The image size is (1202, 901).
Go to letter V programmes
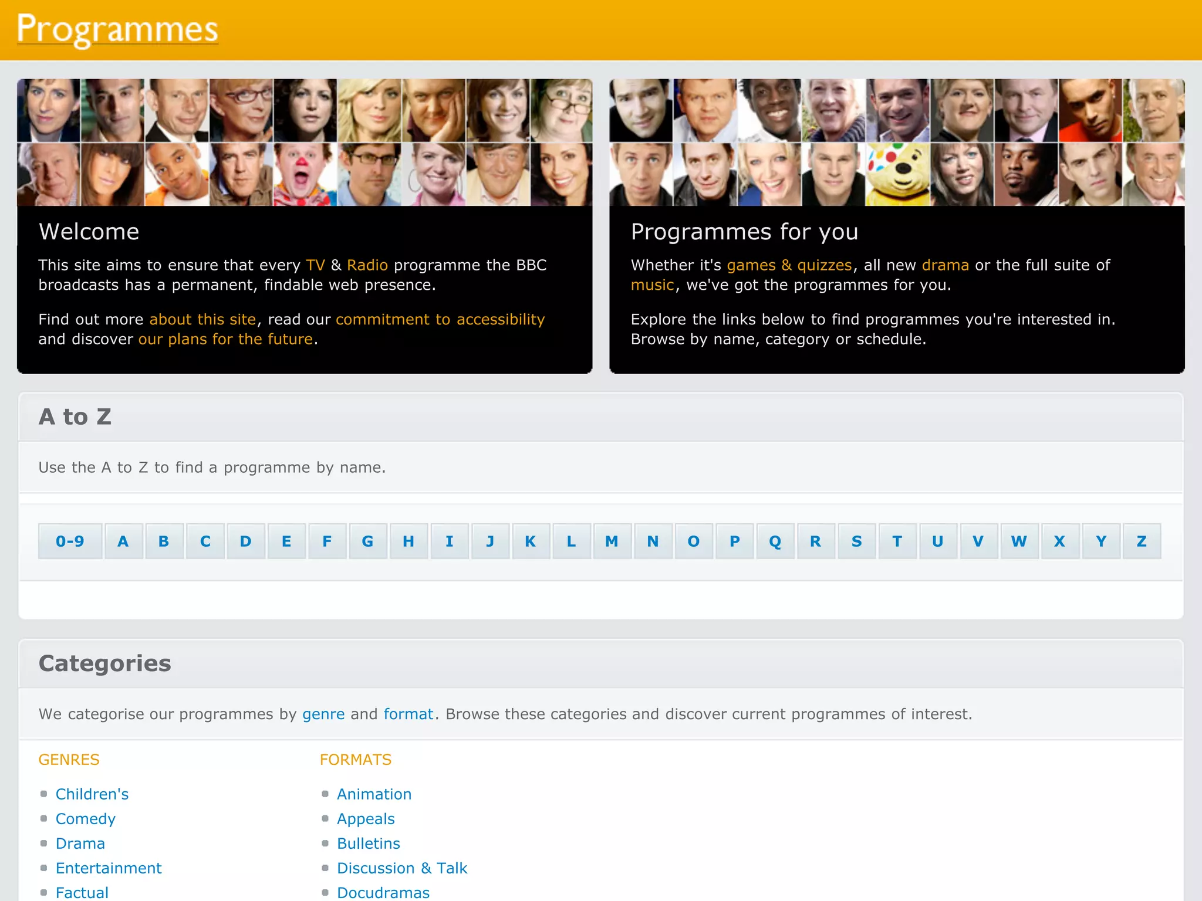(x=978, y=541)
